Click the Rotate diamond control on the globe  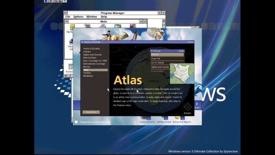187,107
